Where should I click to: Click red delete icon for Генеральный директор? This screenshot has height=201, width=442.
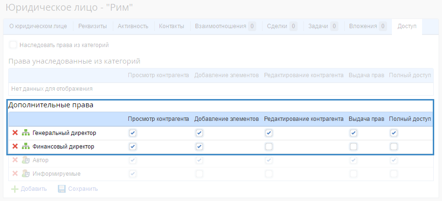pyautogui.click(x=15, y=133)
